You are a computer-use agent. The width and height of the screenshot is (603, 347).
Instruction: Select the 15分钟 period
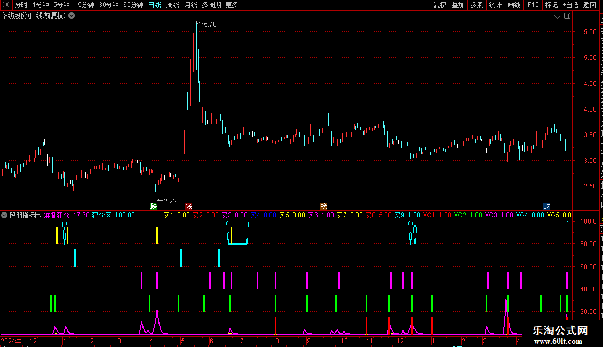click(84, 5)
